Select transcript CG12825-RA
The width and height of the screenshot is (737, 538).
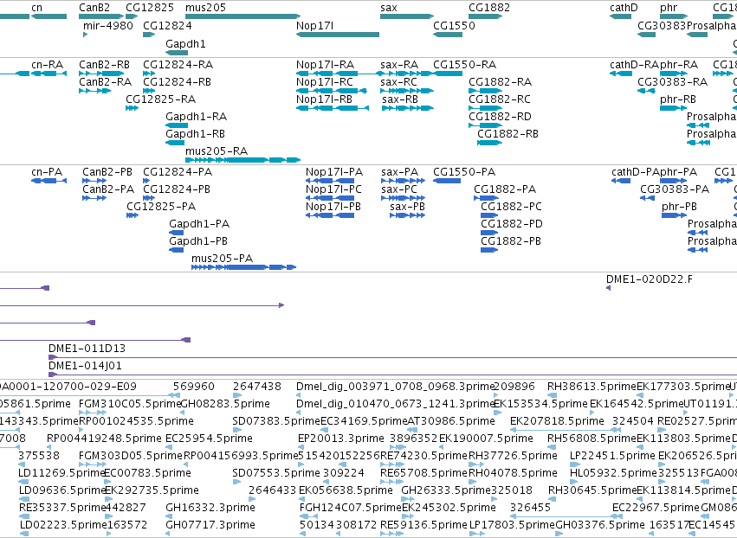click(x=161, y=99)
